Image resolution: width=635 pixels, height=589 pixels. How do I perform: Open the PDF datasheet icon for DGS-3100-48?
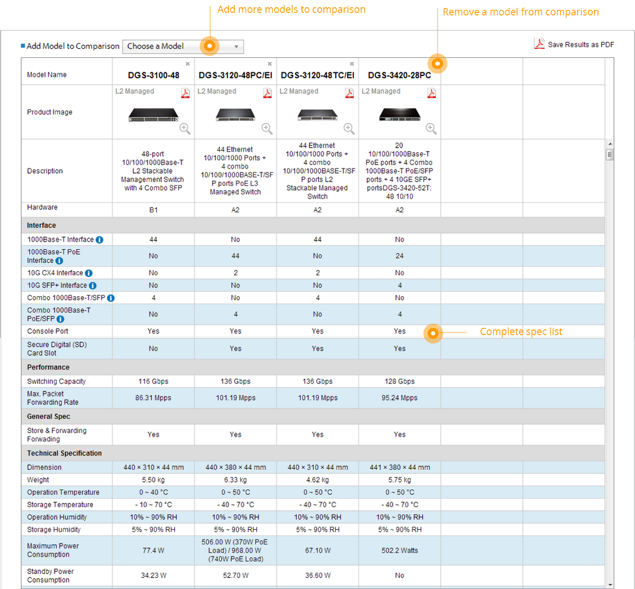[185, 93]
